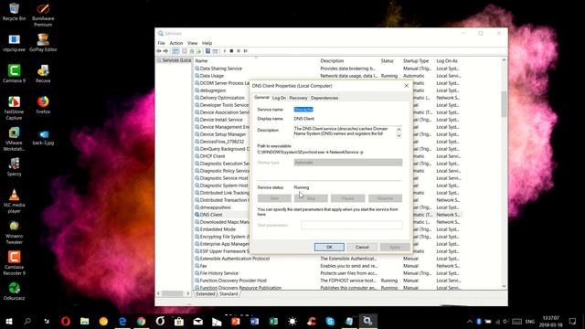Select the Camtasia 9 desktop icon

(15, 73)
